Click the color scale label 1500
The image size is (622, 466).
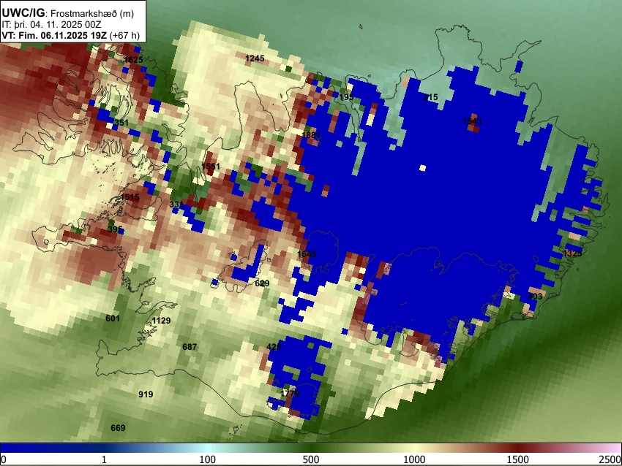point(518,459)
